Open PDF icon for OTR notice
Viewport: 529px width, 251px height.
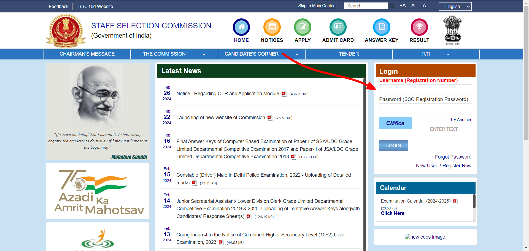[284, 94]
